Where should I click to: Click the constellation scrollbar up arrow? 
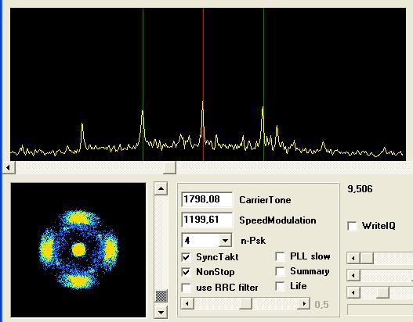(x=161, y=188)
